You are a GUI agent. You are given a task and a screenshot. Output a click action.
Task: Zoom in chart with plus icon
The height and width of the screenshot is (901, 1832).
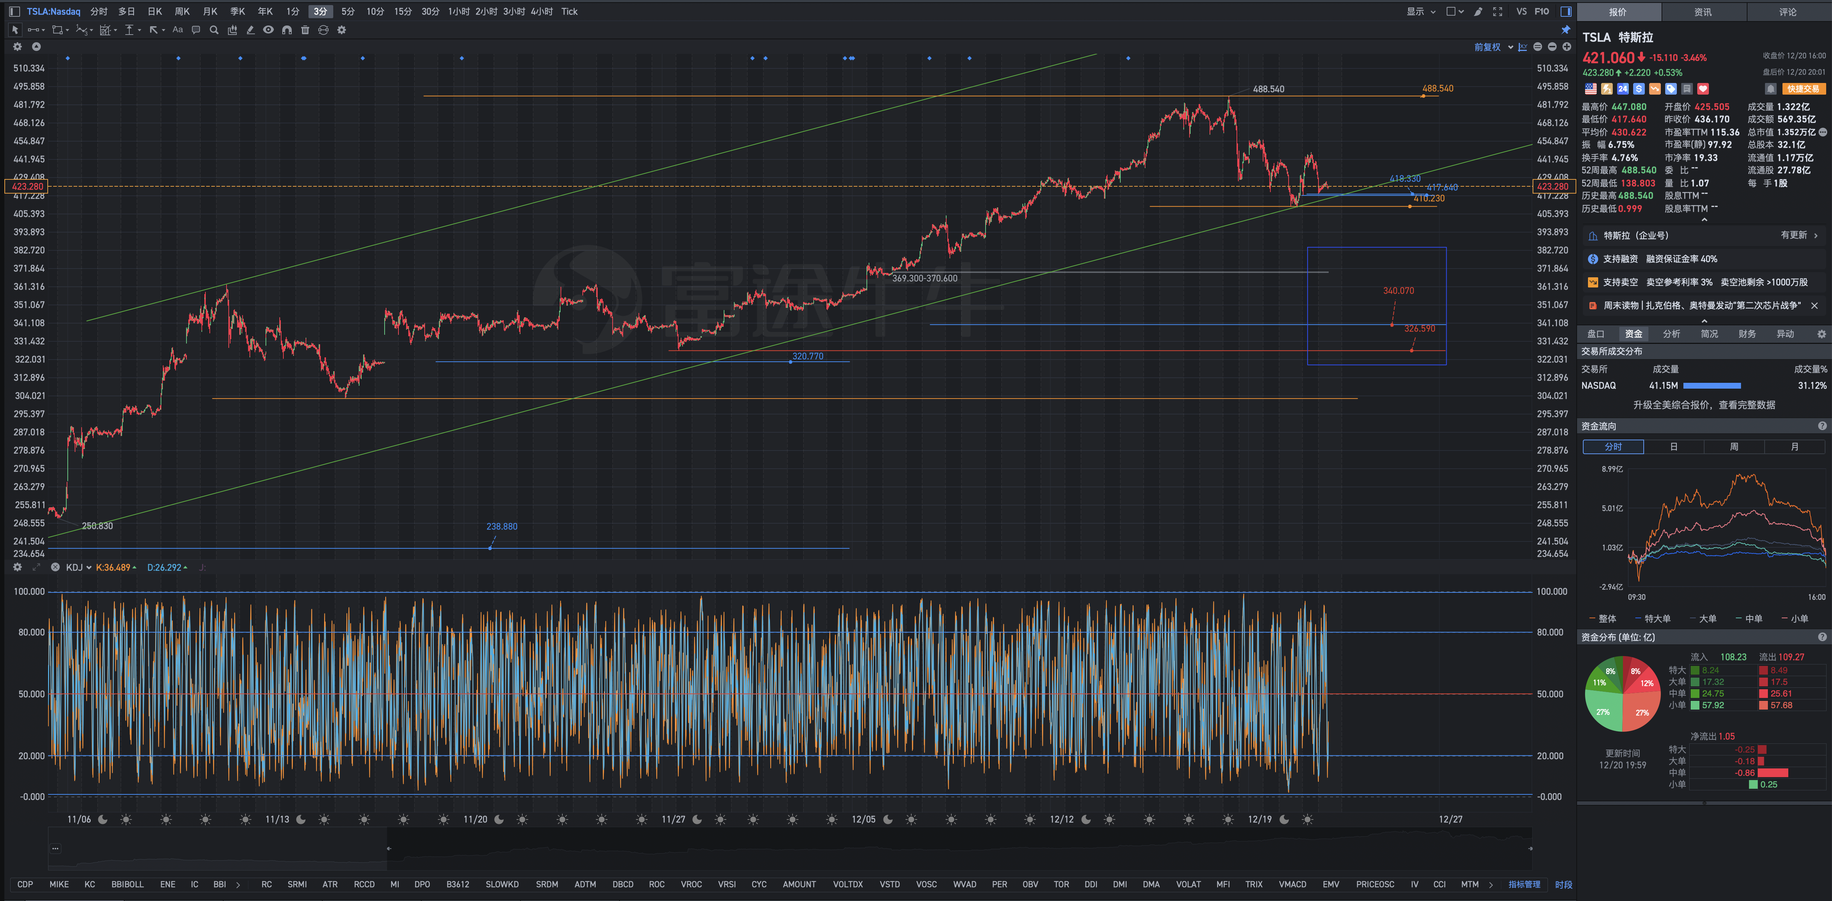coord(1566,47)
